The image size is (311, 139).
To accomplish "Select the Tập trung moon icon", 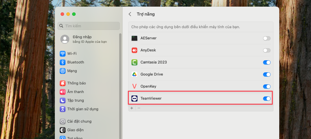I will [x=63, y=100].
